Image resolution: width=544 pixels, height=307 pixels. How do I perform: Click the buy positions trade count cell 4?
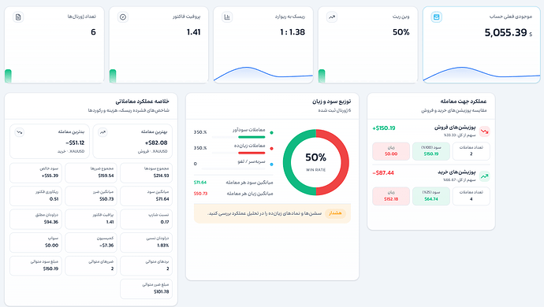tap(471, 196)
